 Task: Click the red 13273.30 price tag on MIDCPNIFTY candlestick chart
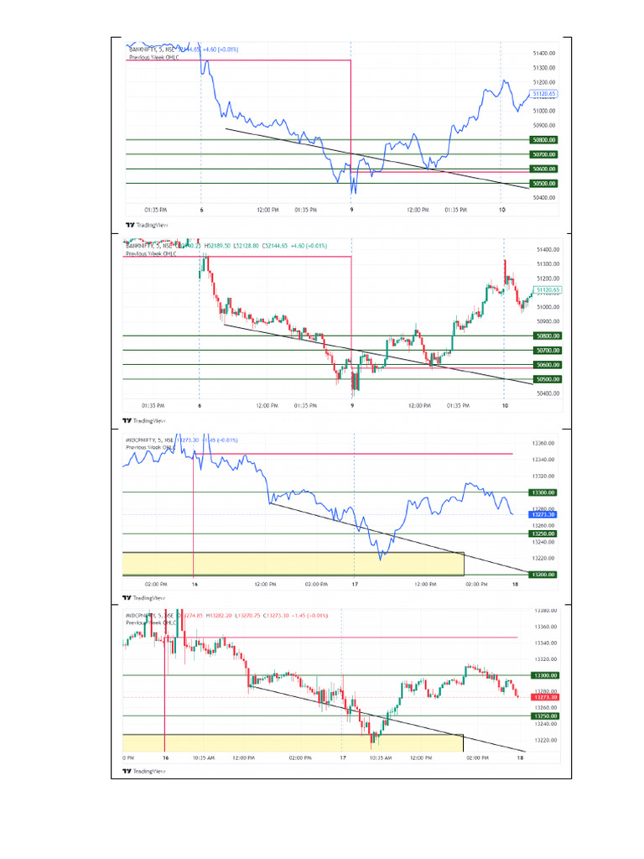click(x=546, y=697)
